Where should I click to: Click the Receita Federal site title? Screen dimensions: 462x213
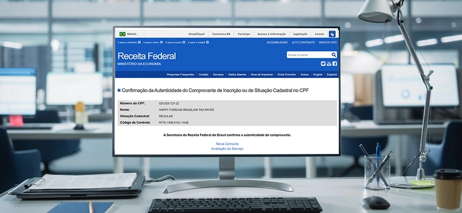coord(147,56)
